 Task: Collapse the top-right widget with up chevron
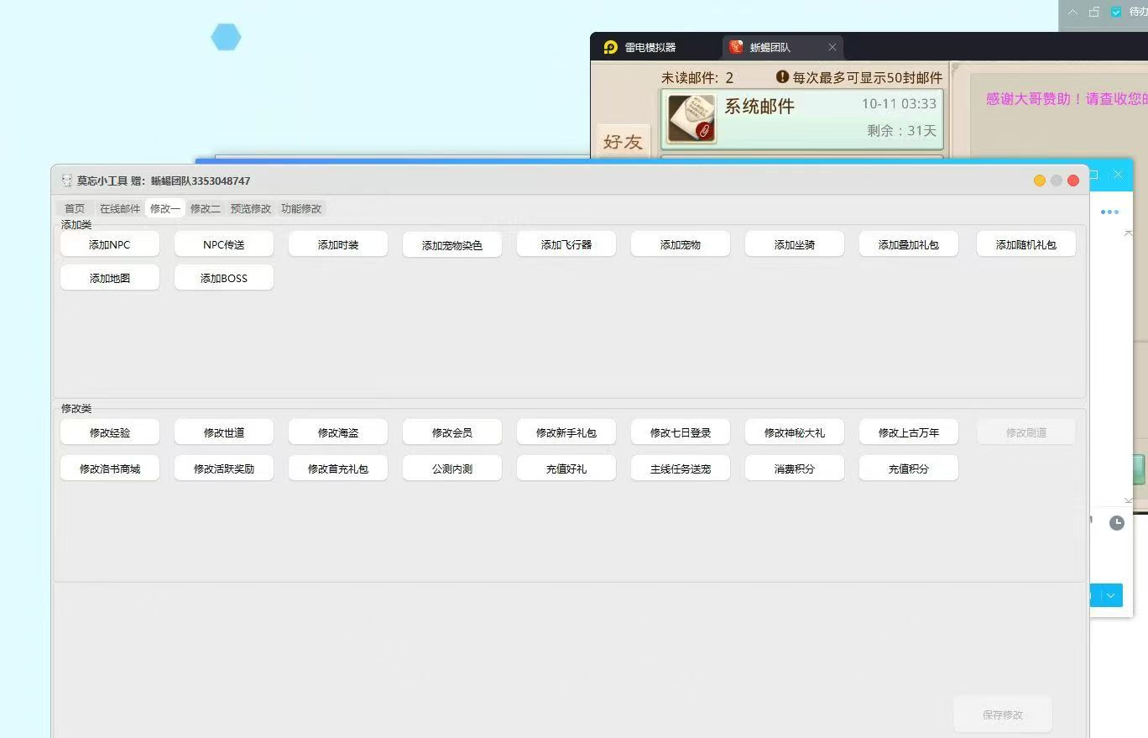point(1072,12)
